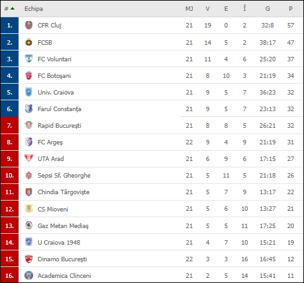Click the Rapid București crest
Viewport: 304px width, 283px height.
[29, 125]
